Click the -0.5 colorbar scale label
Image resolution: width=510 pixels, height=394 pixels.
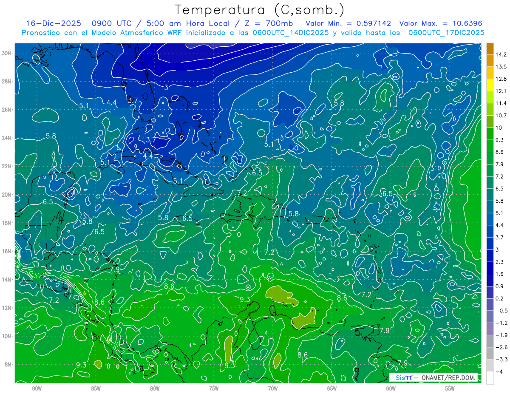tap(501, 311)
